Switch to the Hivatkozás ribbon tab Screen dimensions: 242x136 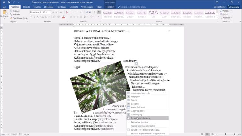[61, 7]
